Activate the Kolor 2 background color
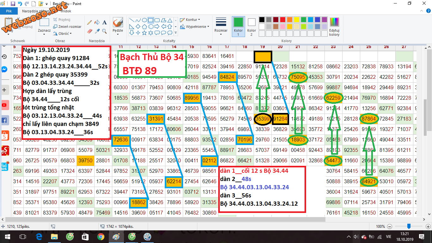Image resolution: width=432 pixels, height=243 pixels. [251, 27]
